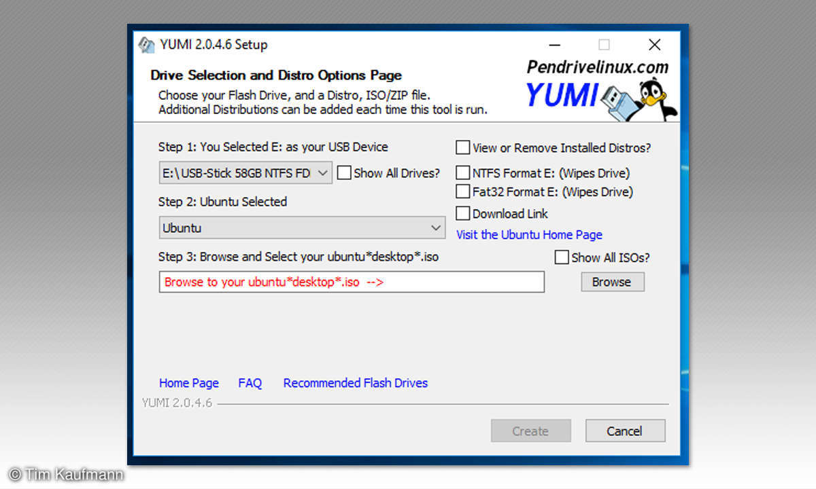Open the FAQ link
Screen dimensions: 816x489
point(250,383)
